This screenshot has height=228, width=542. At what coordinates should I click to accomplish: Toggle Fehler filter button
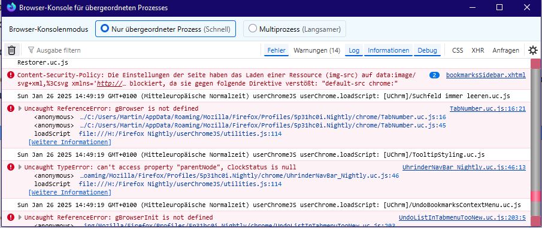[277, 50]
